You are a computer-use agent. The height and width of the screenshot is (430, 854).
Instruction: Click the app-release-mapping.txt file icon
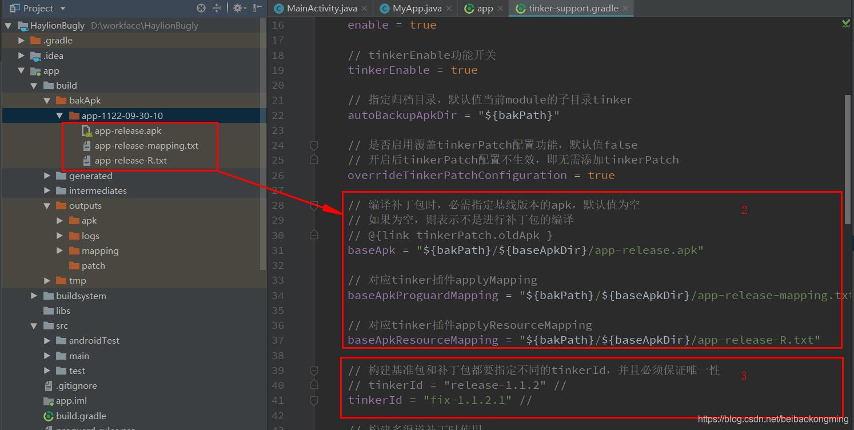[x=87, y=146]
